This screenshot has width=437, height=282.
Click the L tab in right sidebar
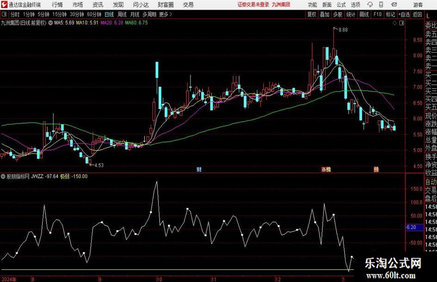point(428,16)
